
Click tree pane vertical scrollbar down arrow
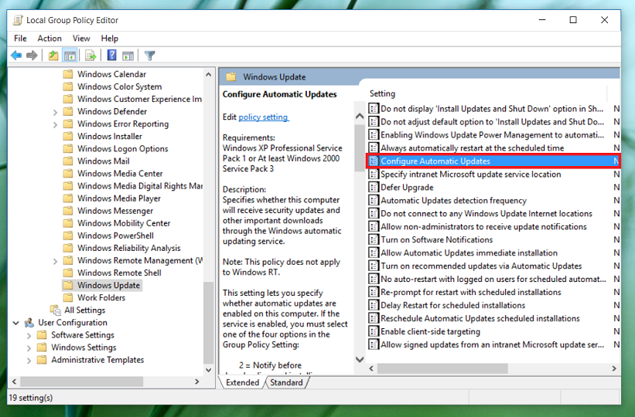click(x=209, y=370)
